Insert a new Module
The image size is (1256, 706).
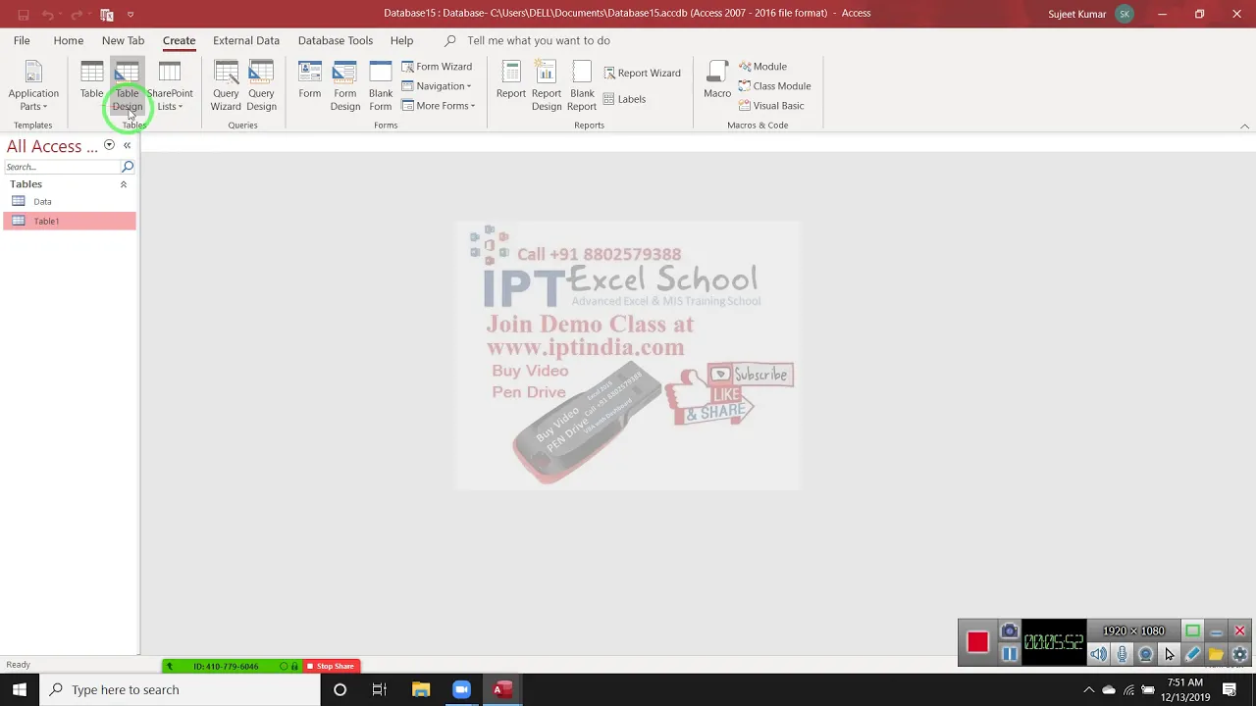click(762, 67)
